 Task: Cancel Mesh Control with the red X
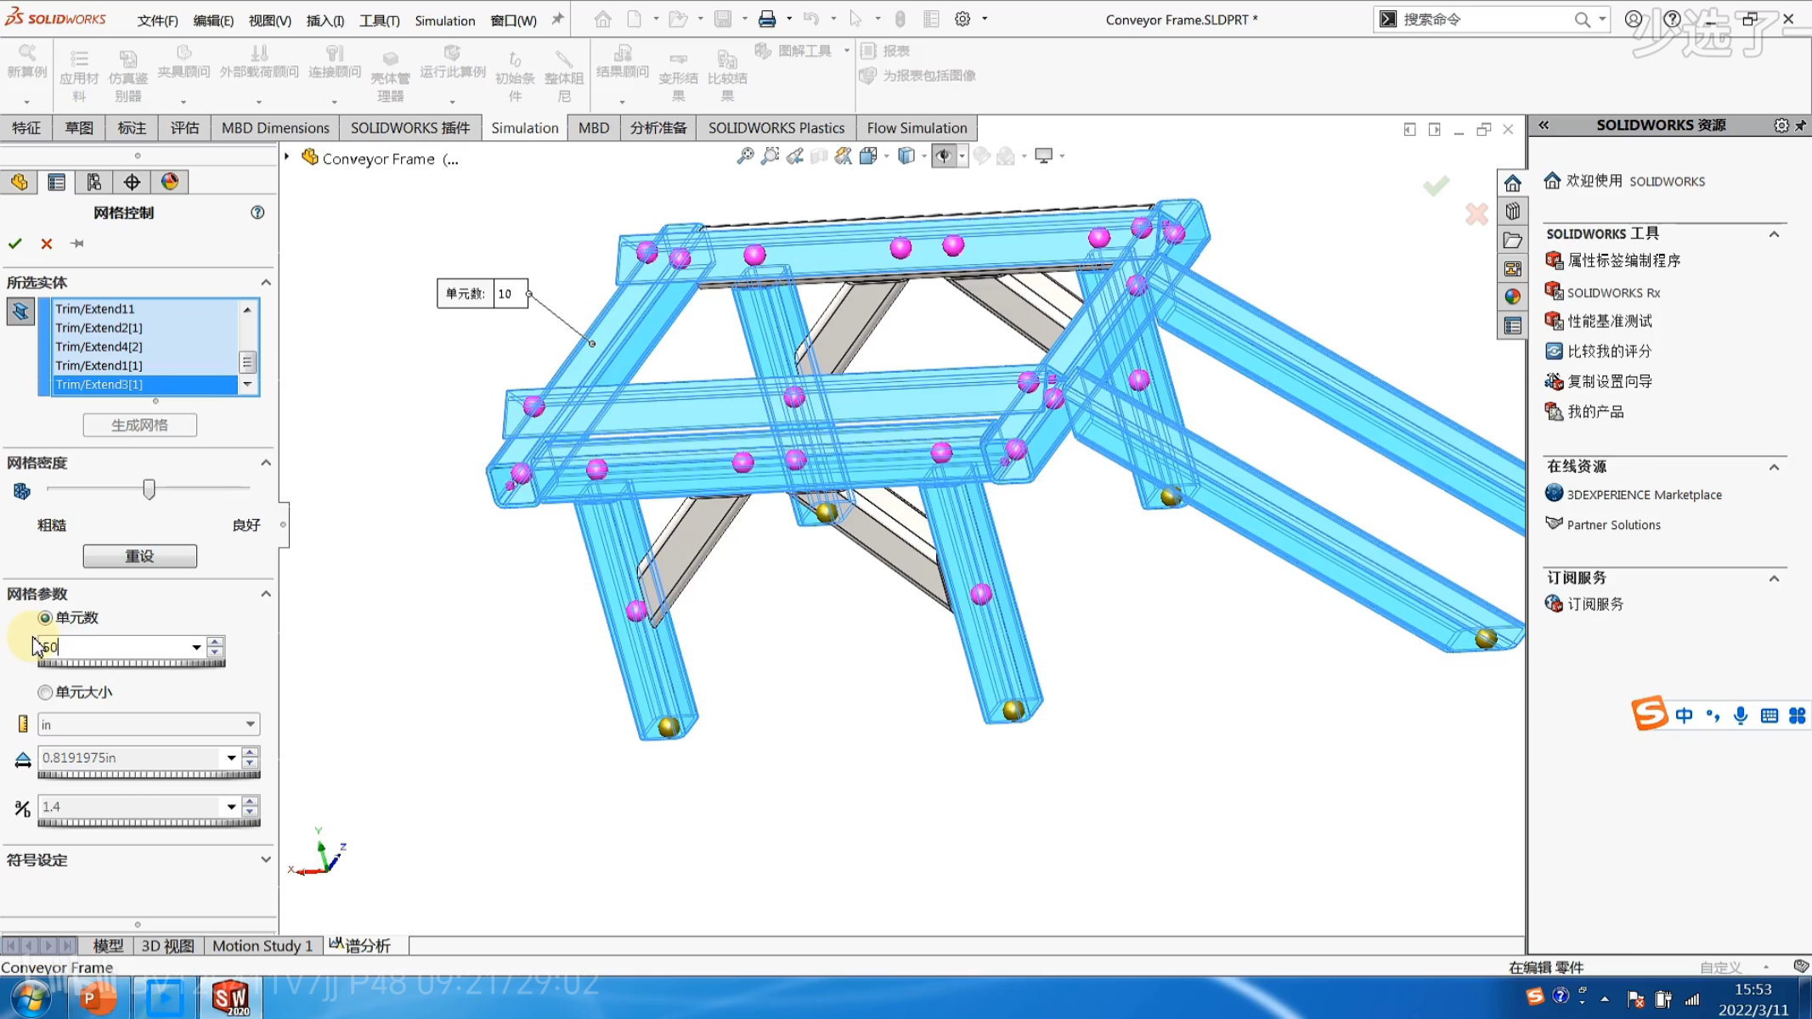47,244
